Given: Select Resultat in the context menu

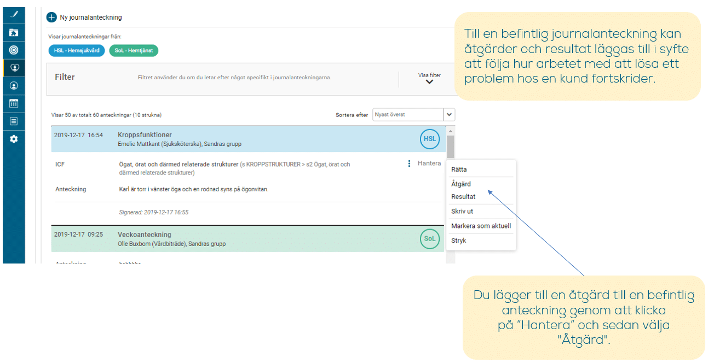Looking at the screenshot, I should click(x=463, y=197).
